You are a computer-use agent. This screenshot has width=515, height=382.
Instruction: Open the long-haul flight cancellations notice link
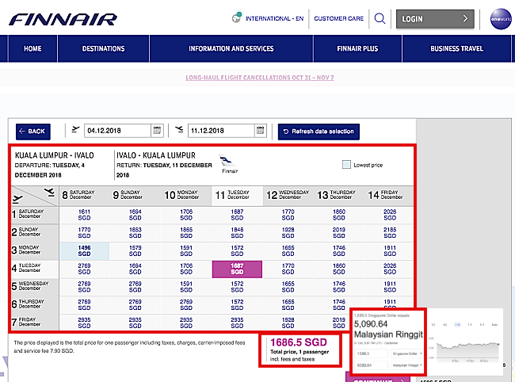point(260,78)
